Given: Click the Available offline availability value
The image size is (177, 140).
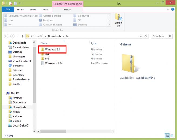Looking at the screenshot, I should coord(145,78).
